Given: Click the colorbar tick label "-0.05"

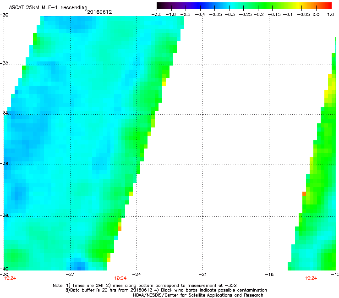Looking at the screenshot, I should [303, 15].
